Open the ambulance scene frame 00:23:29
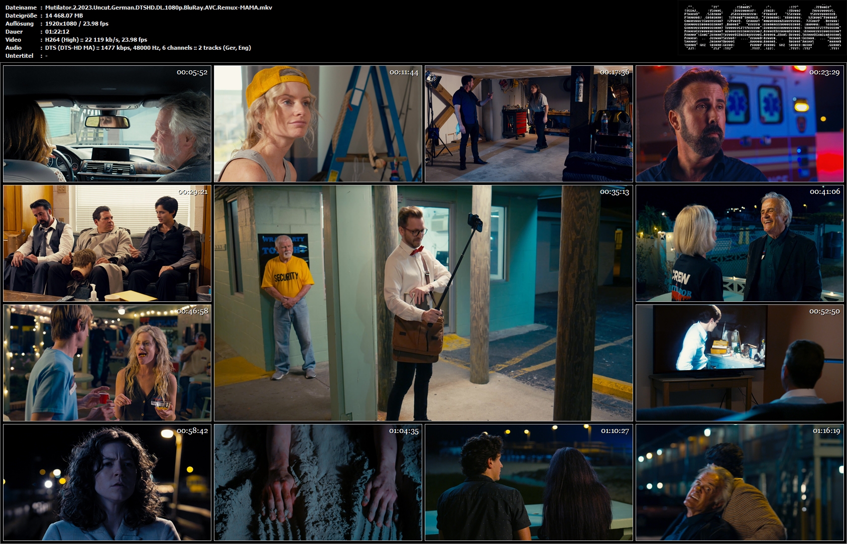 click(x=740, y=124)
